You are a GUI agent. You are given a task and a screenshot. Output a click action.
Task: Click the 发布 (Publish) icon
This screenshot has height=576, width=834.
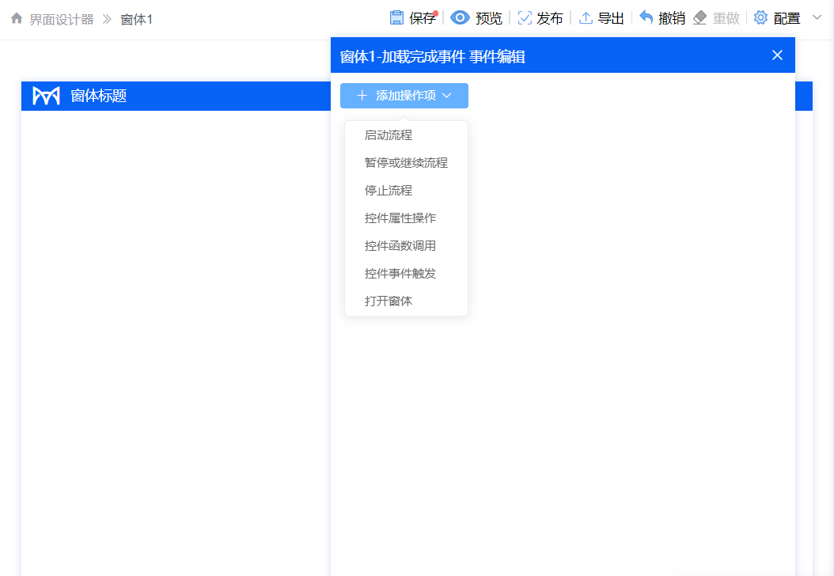(x=525, y=17)
